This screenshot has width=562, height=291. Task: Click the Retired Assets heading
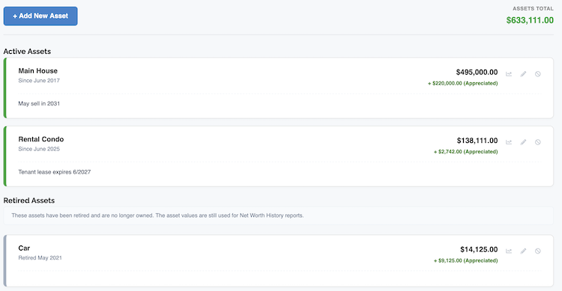point(29,200)
